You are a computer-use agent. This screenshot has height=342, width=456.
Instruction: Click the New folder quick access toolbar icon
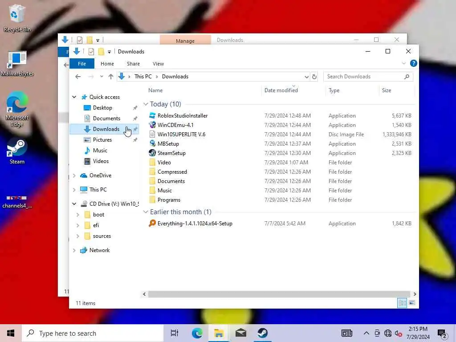click(101, 52)
